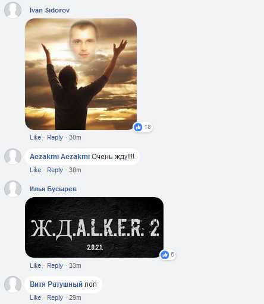
Task: Open Aezakmi Aezakmi's profile avatar
Action: pyautogui.click(x=12, y=156)
